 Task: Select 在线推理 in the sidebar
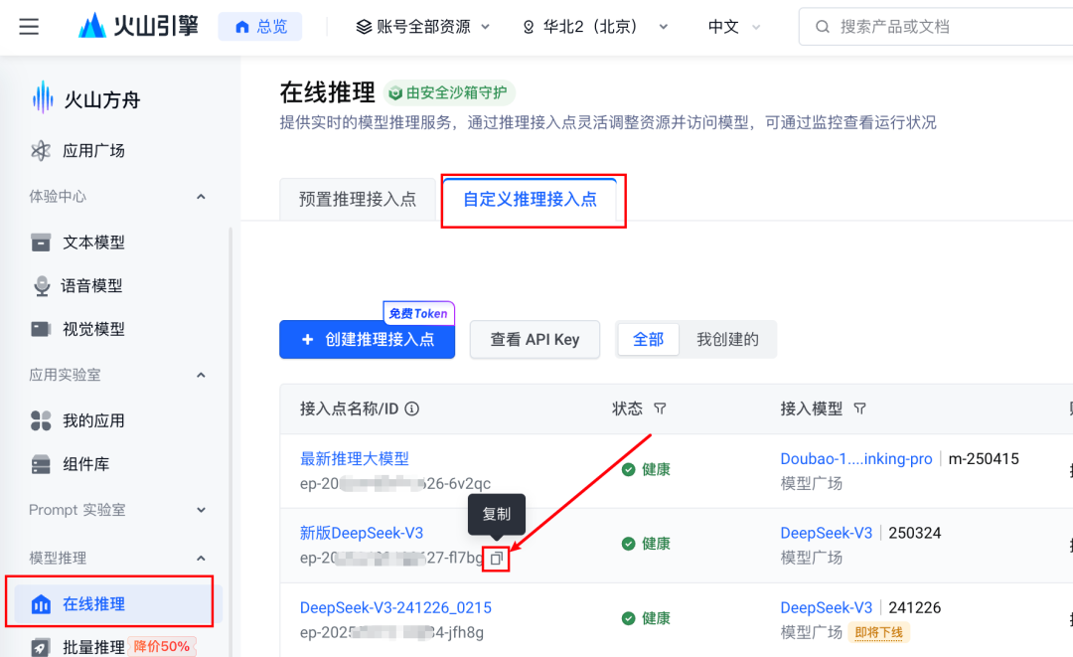click(113, 603)
